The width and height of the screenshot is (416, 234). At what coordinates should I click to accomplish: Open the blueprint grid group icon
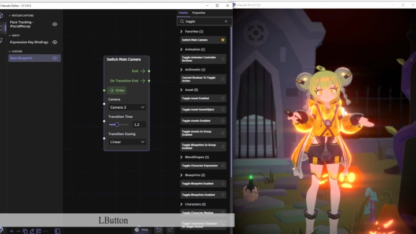tap(39, 231)
